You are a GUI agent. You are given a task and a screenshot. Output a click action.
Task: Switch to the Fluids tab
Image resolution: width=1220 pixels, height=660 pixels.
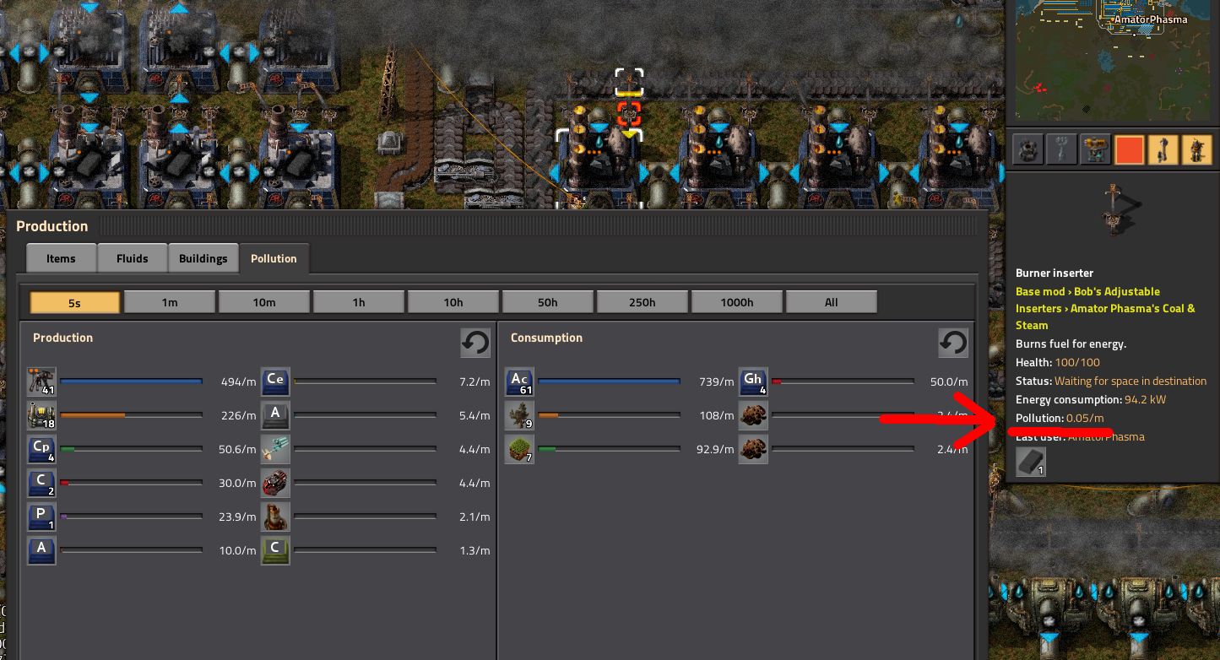132,258
